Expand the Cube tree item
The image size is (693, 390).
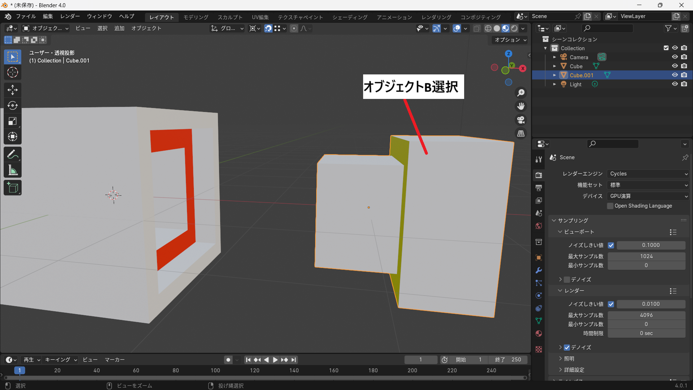[555, 66]
